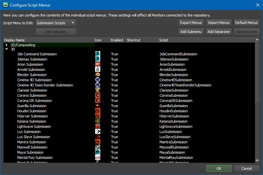Click the Shortcut column header

tap(142, 40)
